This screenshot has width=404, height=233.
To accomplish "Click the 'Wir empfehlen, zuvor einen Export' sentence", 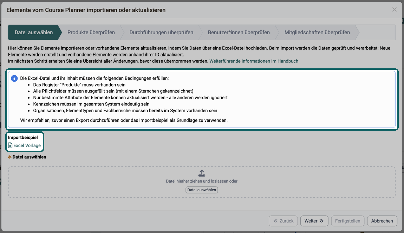I will click(x=124, y=120).
